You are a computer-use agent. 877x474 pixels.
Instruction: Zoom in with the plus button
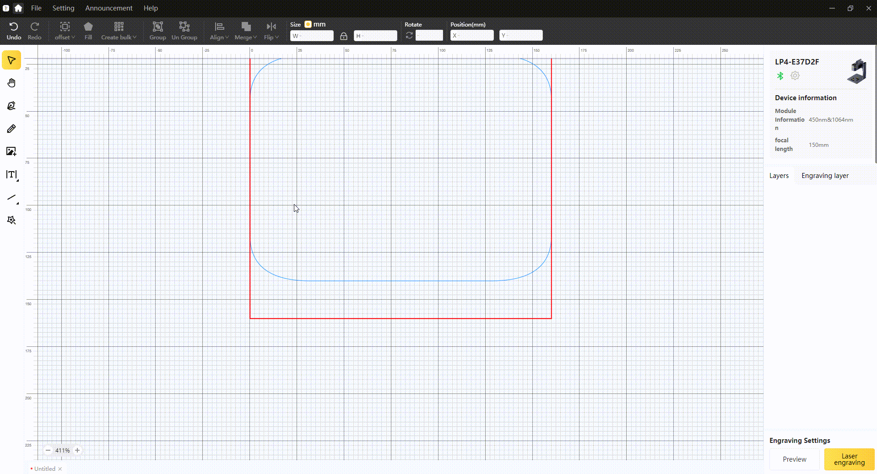pyautogui.click(x=77, y=450)
